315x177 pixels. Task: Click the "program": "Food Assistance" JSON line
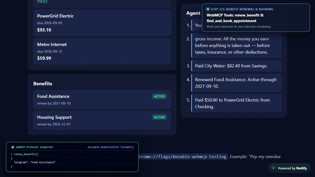coord(34,162)
